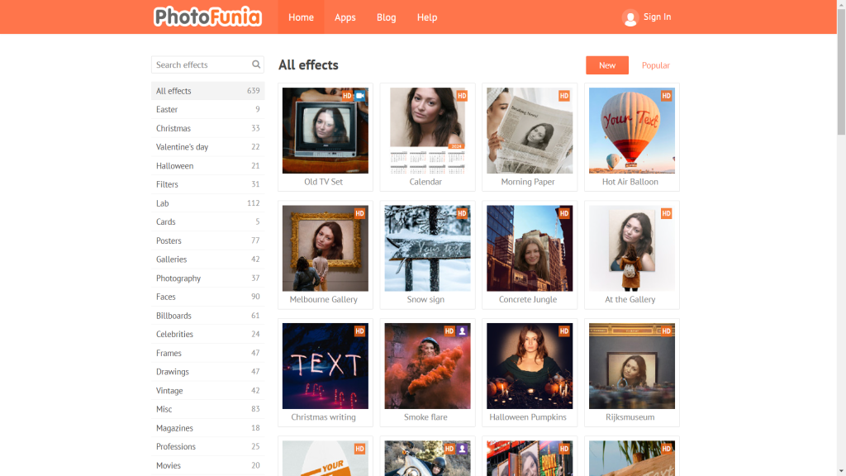Open the Christmas writing effect thumbnail

point(326,366)
